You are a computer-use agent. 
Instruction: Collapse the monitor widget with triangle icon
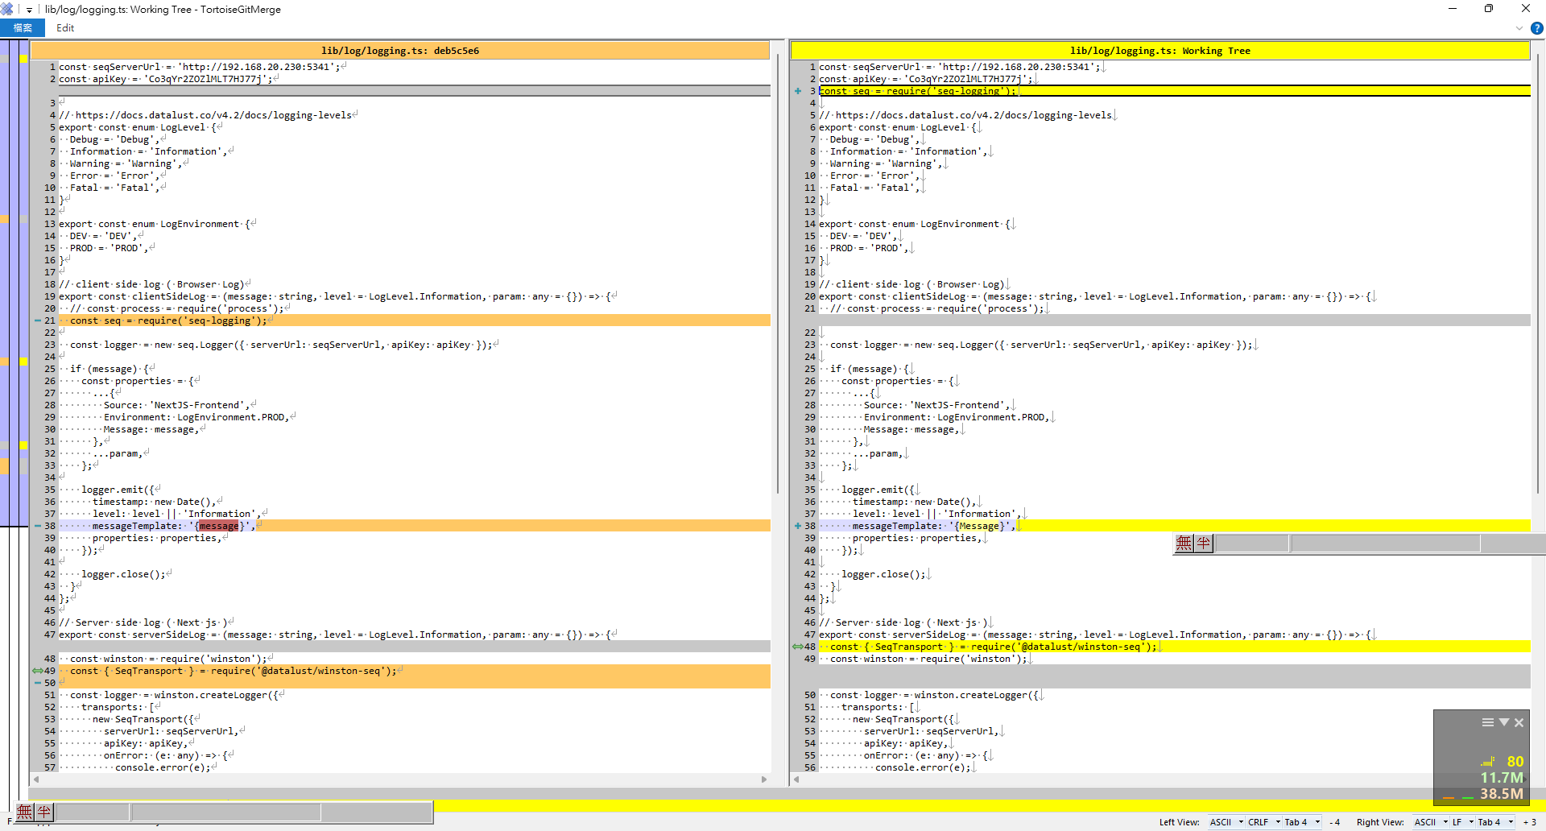point(1503,722)
